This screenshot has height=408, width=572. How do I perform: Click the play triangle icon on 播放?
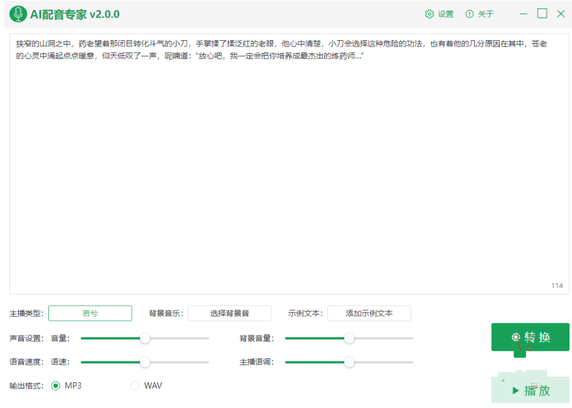[x=515, y=390]
